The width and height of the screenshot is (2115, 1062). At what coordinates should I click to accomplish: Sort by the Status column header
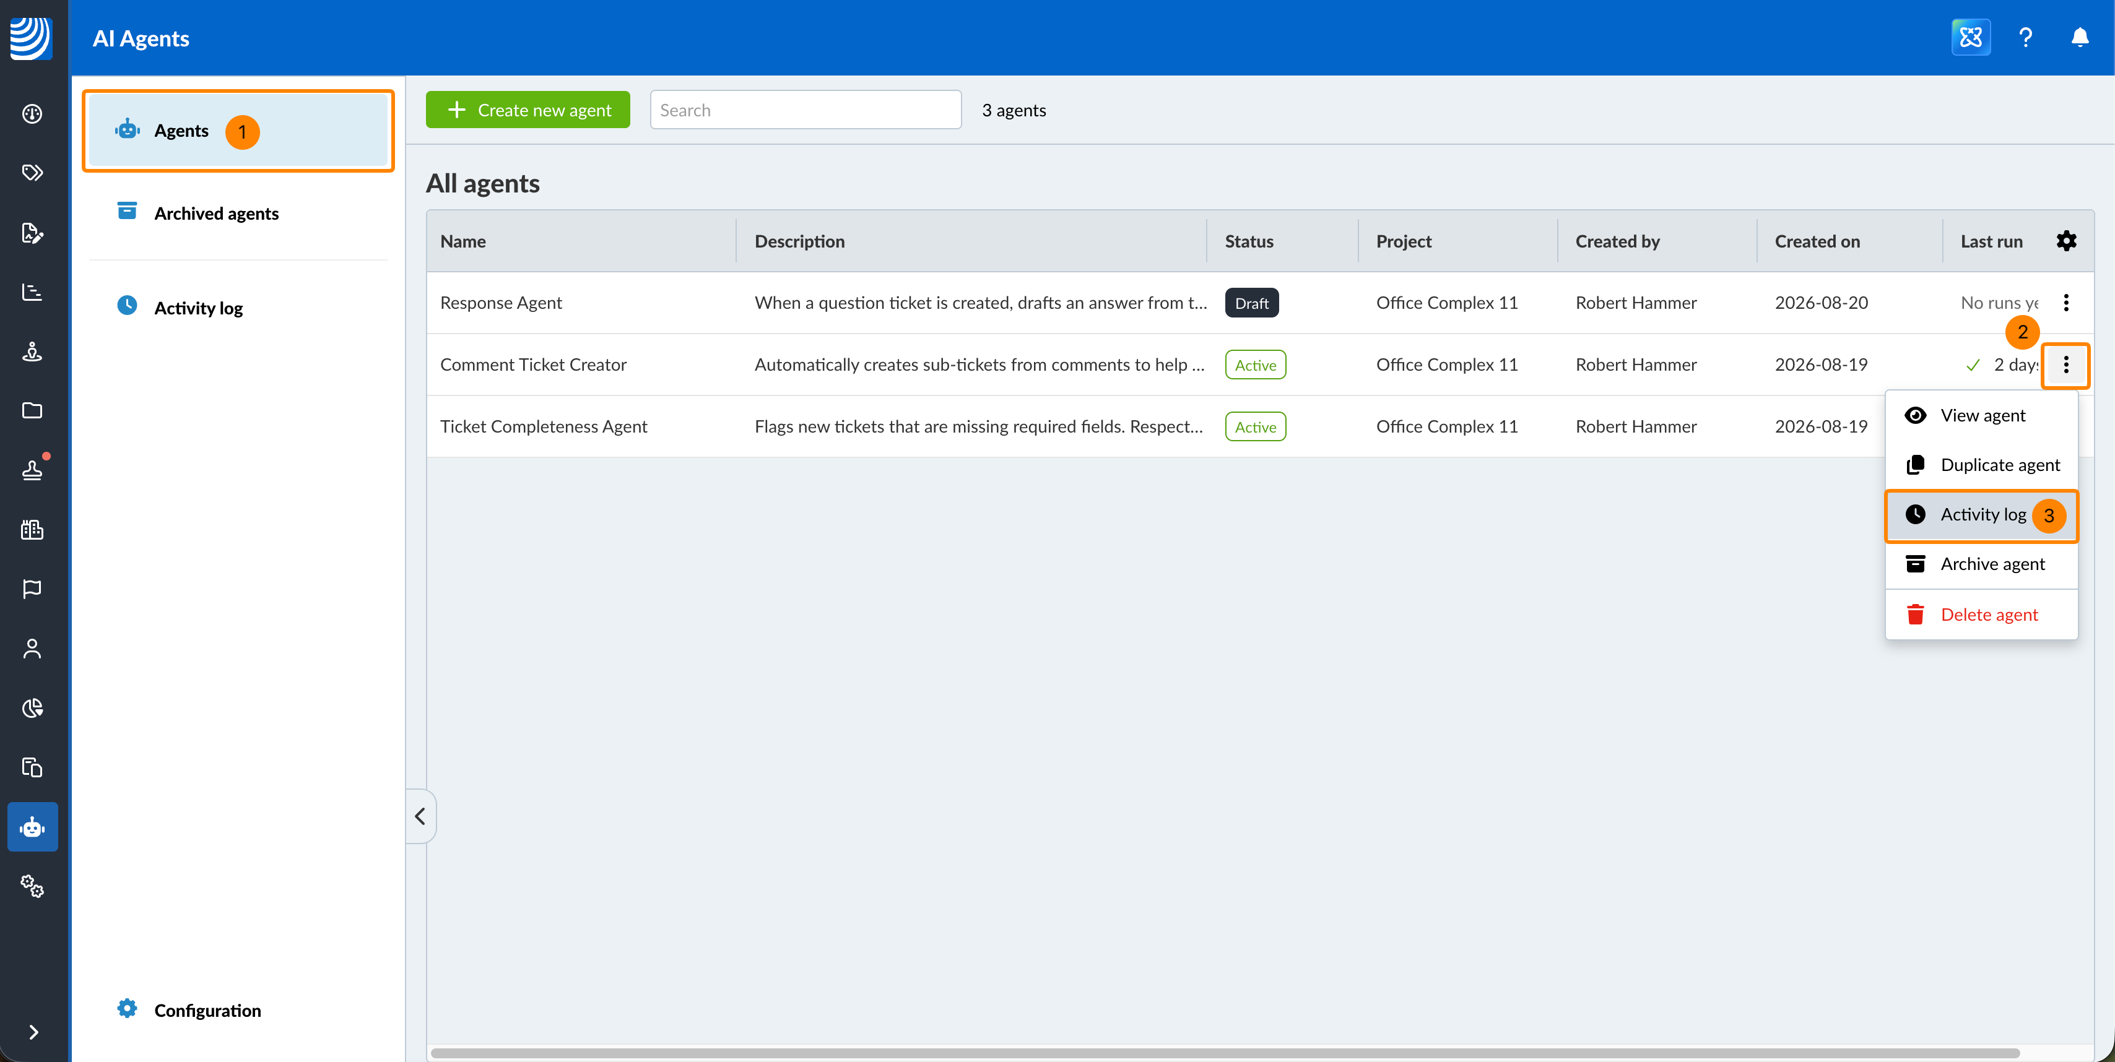[x=1249, y=241]
